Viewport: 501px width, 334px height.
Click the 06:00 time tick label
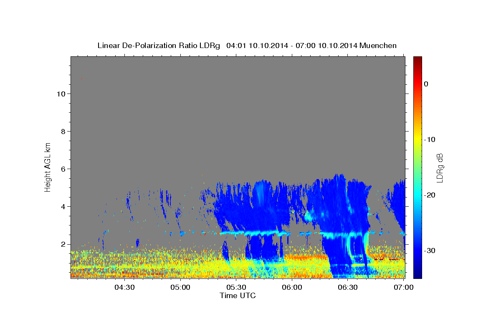coord(292,287)
